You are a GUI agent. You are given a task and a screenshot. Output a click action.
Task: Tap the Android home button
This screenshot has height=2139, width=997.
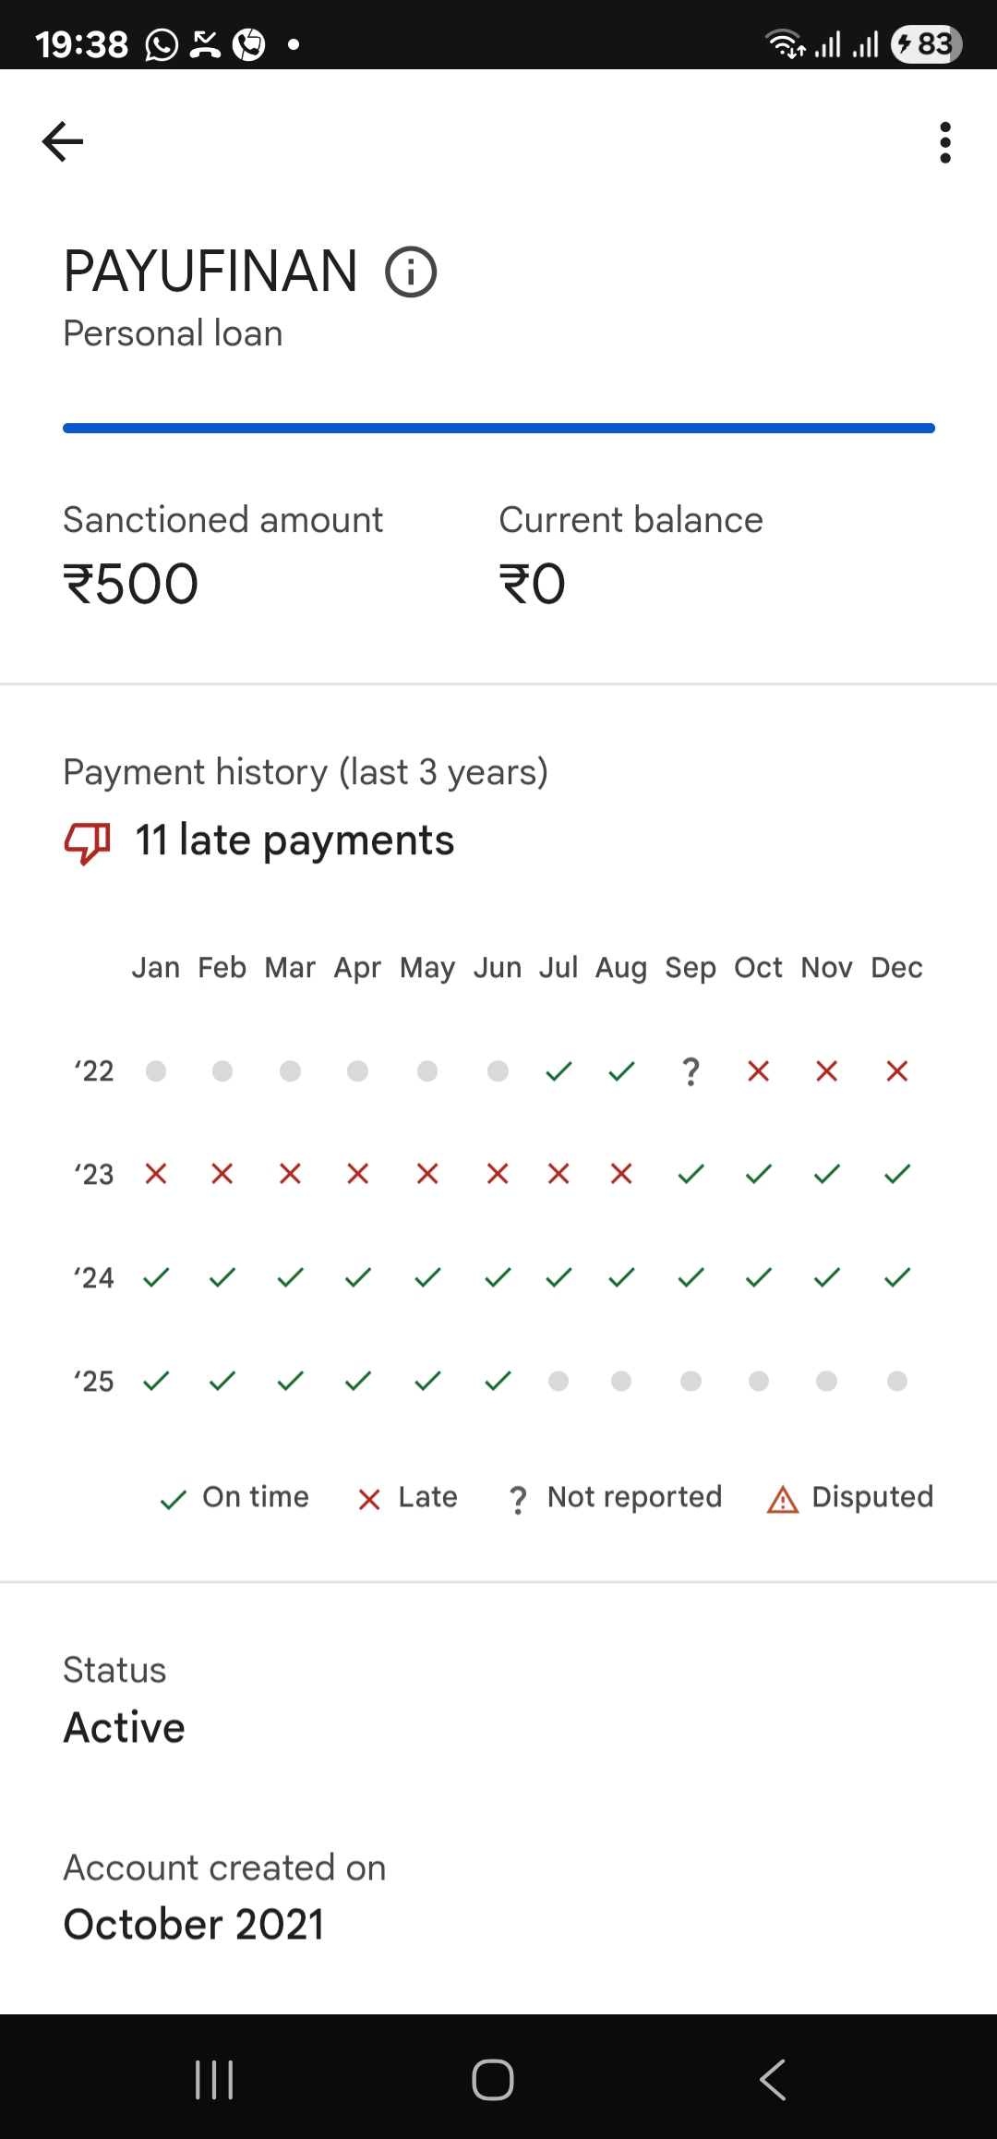click(x=493, y=2080)
